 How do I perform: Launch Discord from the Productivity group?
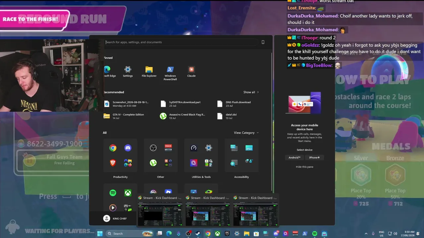pos(128,148)
